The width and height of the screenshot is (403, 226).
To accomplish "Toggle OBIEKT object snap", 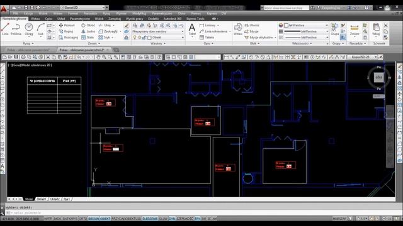I will click(x=105, y=218).
